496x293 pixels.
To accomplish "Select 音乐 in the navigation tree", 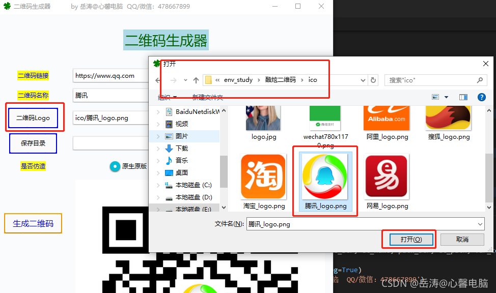I will pos(177,161).
